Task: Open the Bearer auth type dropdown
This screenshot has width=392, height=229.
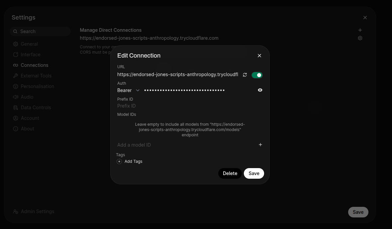Action: [129, 90]
